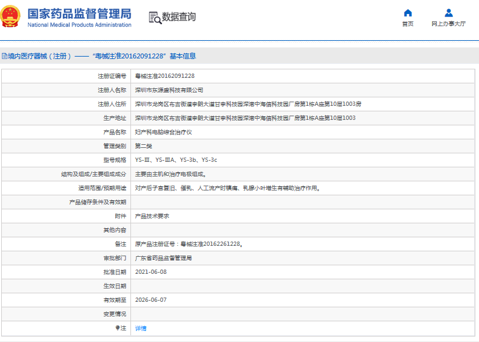The height and width of the screenshot is (342, 479).
Task: Click approval dept 广东省药品监督管理局
Action: 163,258
